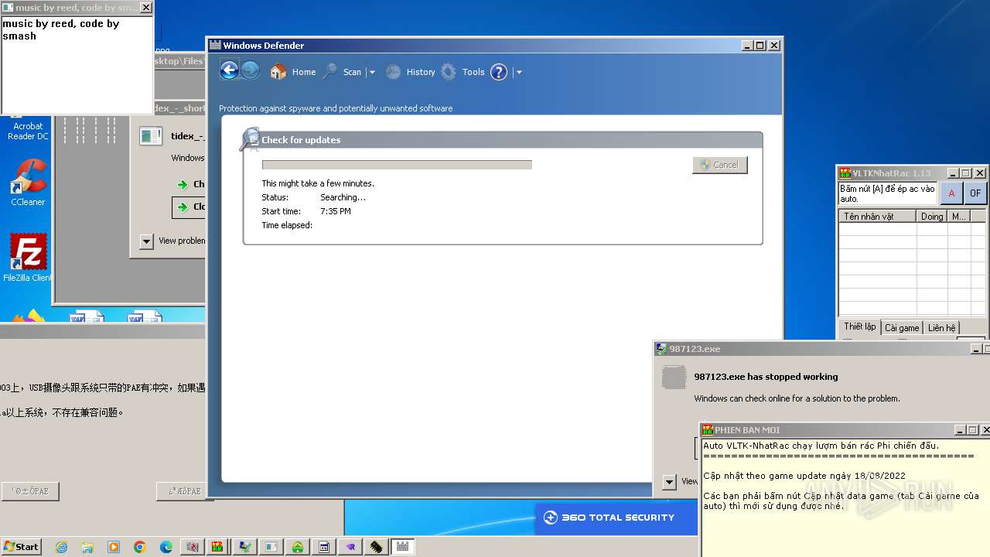Click the left garbled button in Chinese window
The height and width of the screenshot is (557, 990).
(30, 491)
